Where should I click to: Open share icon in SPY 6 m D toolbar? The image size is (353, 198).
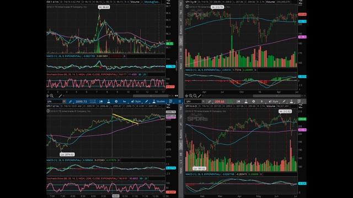click(238, 101)
